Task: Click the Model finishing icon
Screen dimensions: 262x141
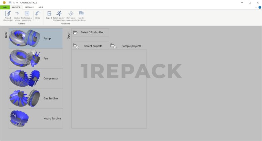Action: 81,16
